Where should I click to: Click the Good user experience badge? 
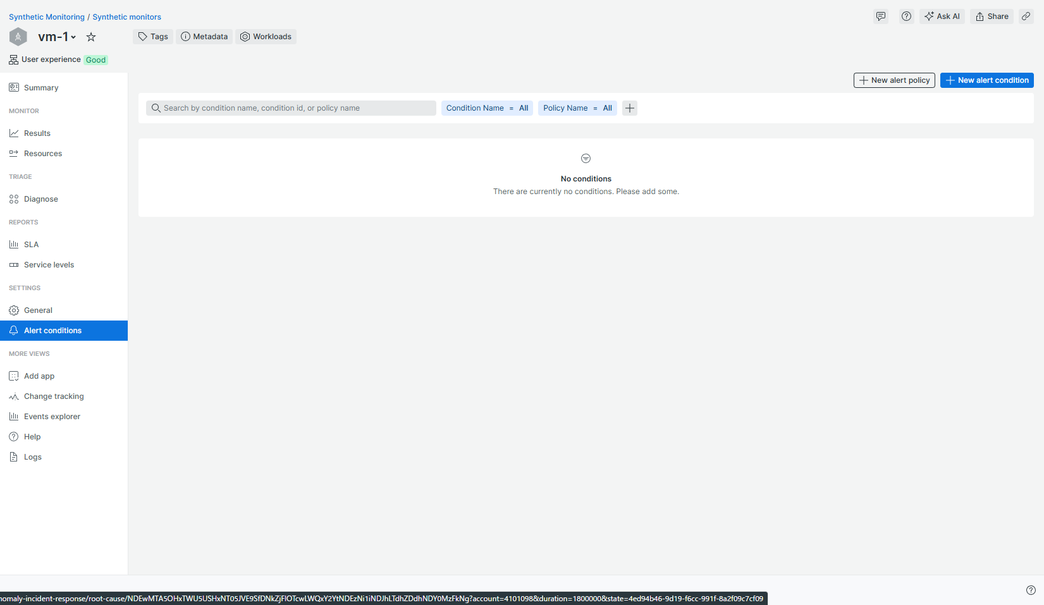(96, 60)
